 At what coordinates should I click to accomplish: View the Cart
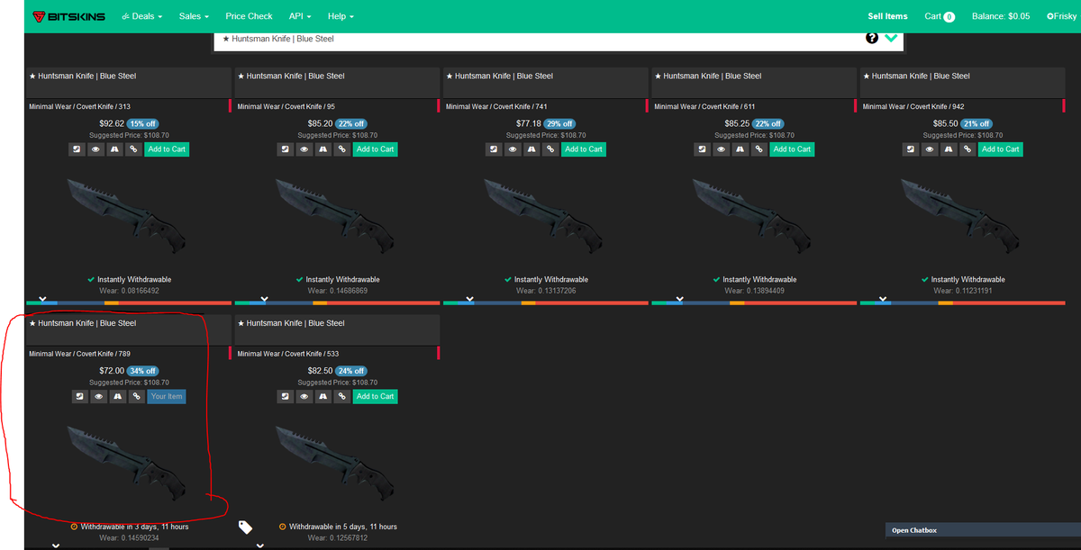[x=940, y=16]
